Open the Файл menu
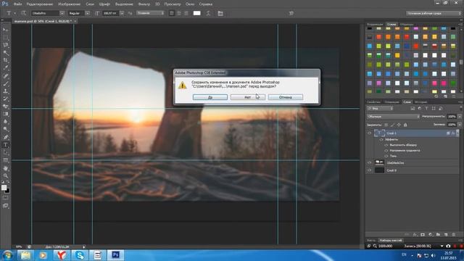The height and width of the screenshot is (261, 464). [x=17, y=4]
